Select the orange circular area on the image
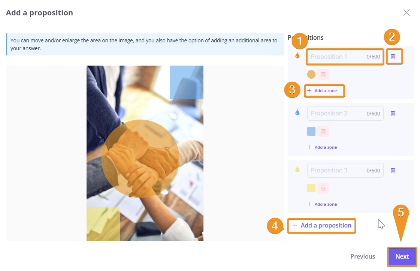Image resolution: width=420 pixels, height=271 pixels. [140, 159]
